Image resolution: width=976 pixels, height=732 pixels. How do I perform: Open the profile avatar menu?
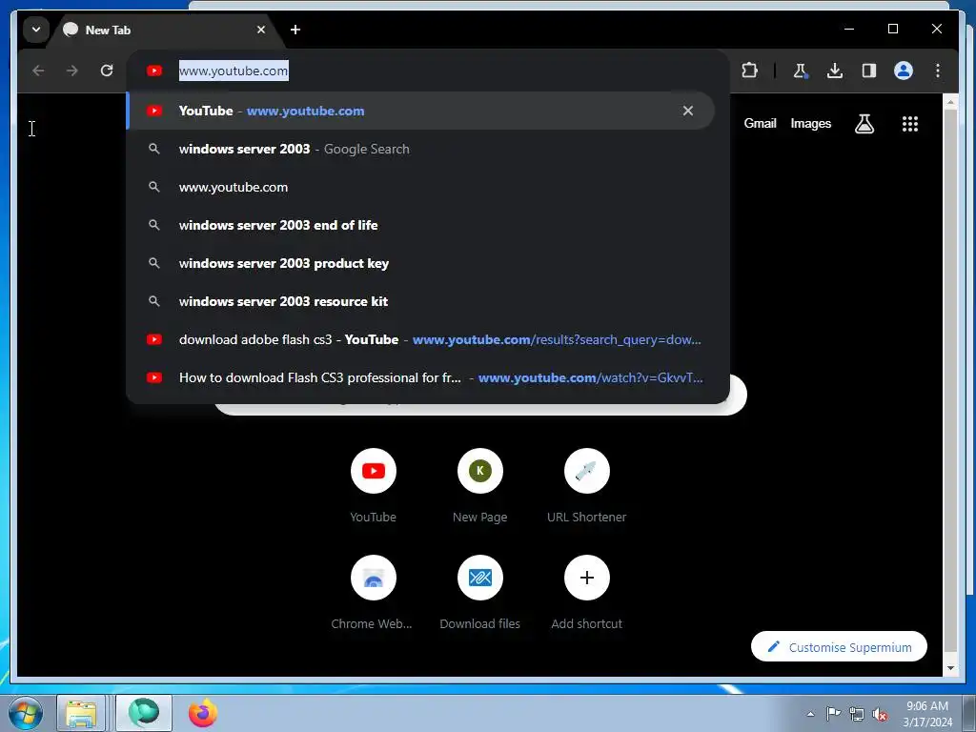[x=904, y=71]
